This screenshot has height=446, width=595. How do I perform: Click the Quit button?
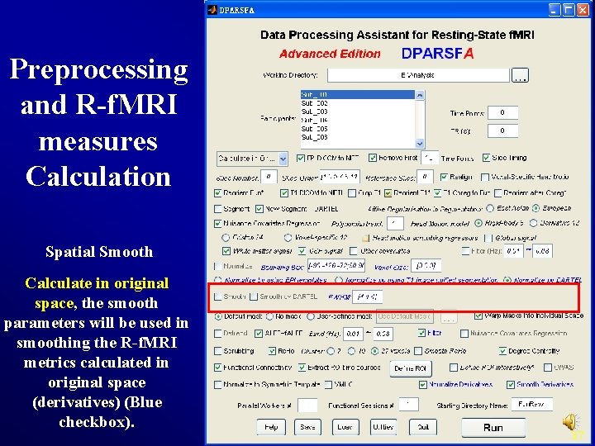click(423, 427)
